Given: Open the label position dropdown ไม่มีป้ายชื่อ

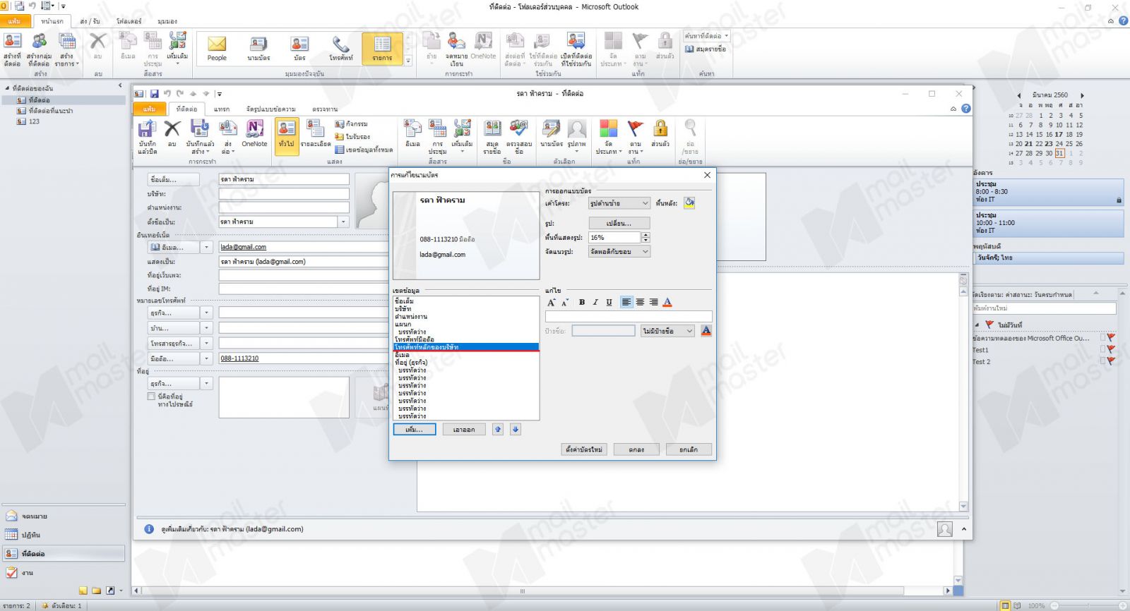Looking at the screenshot, I should point(668,331).
